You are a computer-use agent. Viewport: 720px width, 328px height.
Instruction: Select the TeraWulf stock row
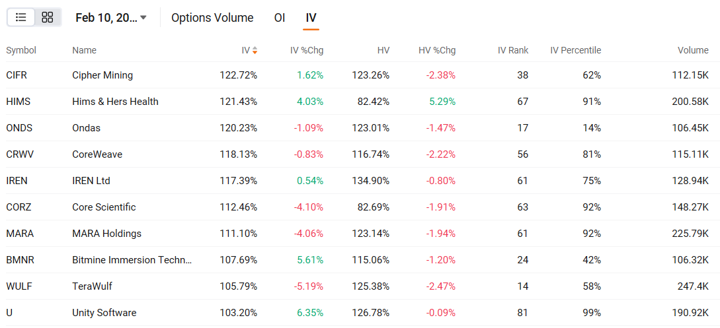pos(360,286)
